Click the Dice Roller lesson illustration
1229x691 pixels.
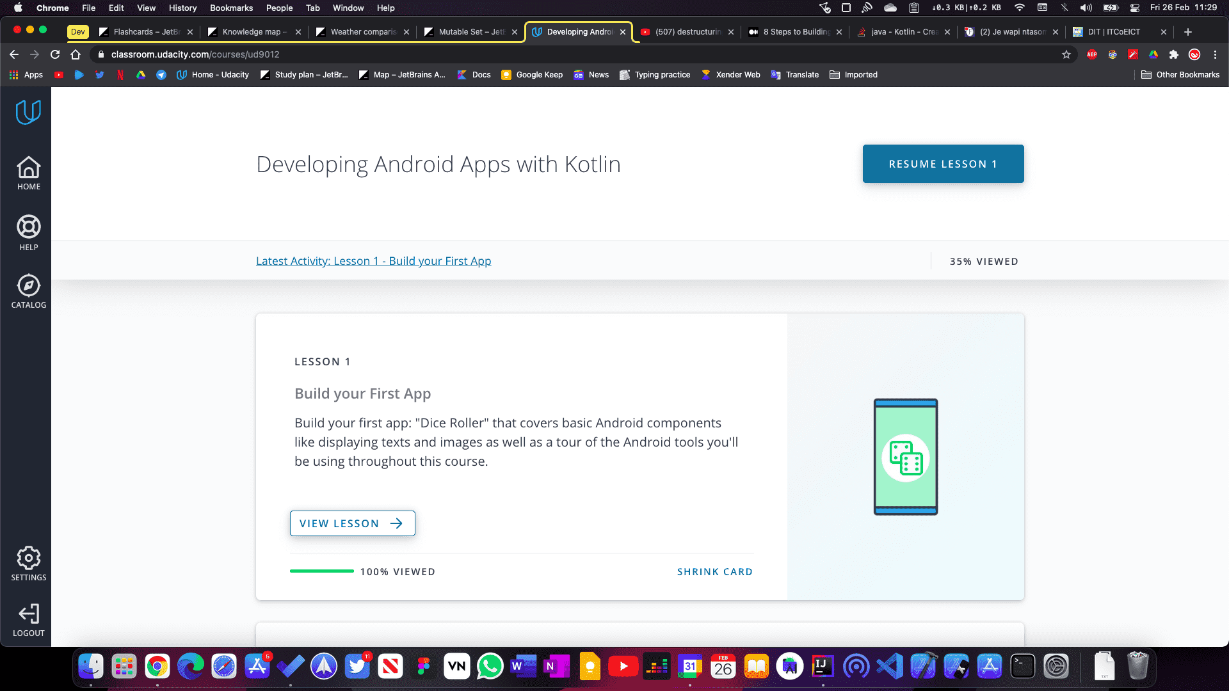[x=906, y=457]
